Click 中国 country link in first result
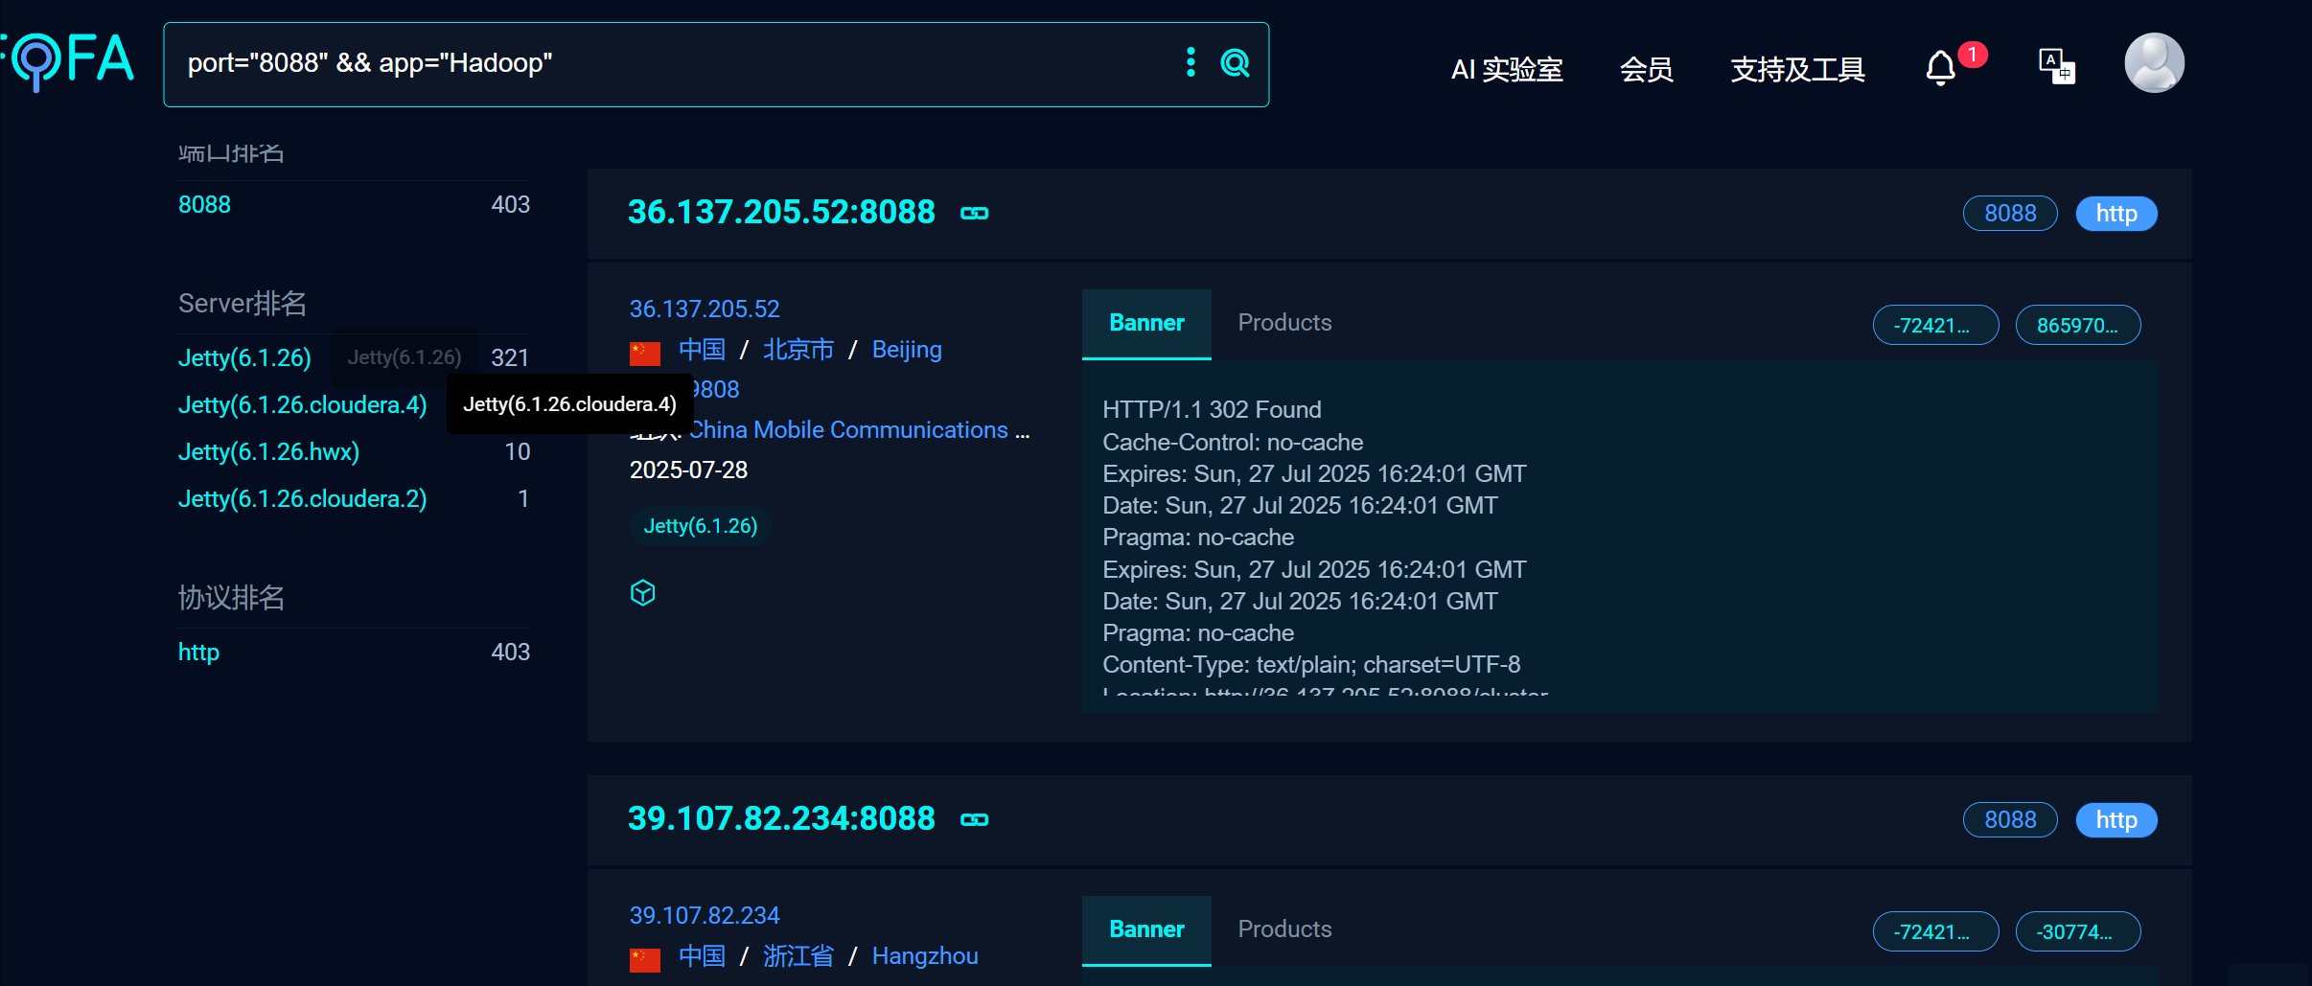This screenshot has height=986, width=2312. pyautogui.click(x=702, y=350)
